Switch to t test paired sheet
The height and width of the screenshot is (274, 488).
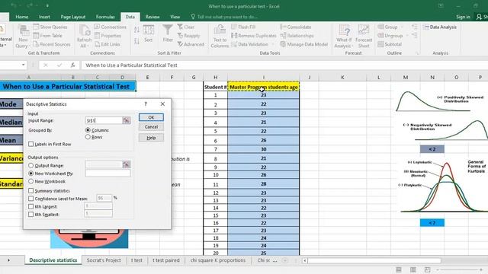pyautogui.click(x=166, y=260)
